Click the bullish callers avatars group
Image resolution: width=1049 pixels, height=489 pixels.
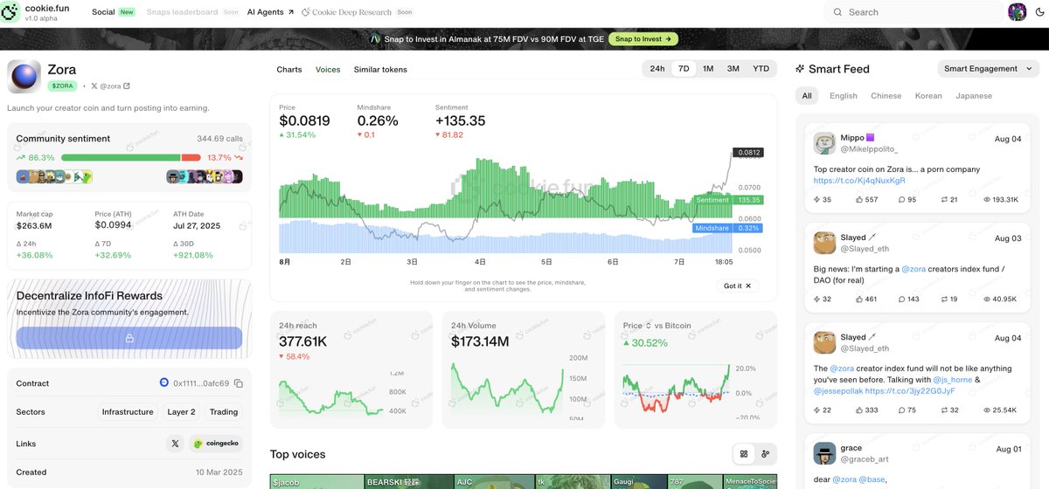point(54,176)
